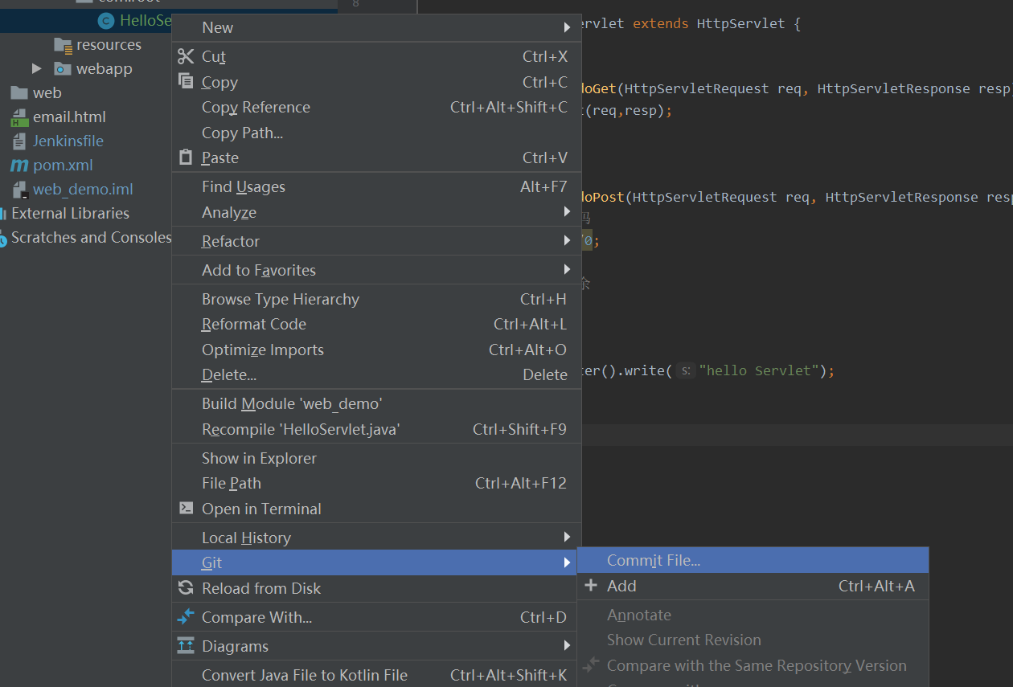This screenshot has height=687, width=1013.
Task: Choose Show in Explorer
Action: pyautogui.click(x=376, y=458)
